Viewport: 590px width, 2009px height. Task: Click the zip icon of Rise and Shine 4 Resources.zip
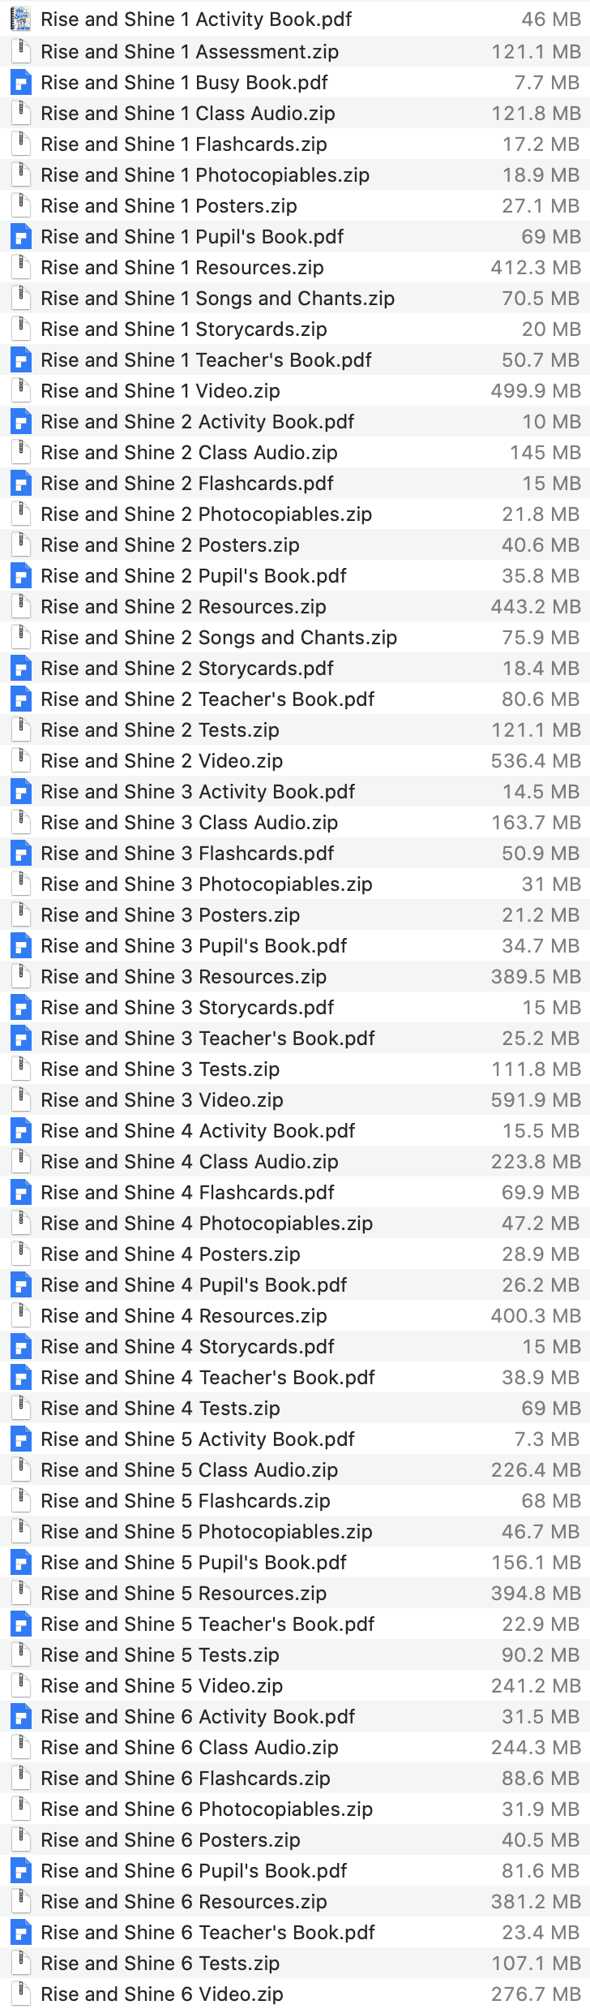tap(21, 1316)
